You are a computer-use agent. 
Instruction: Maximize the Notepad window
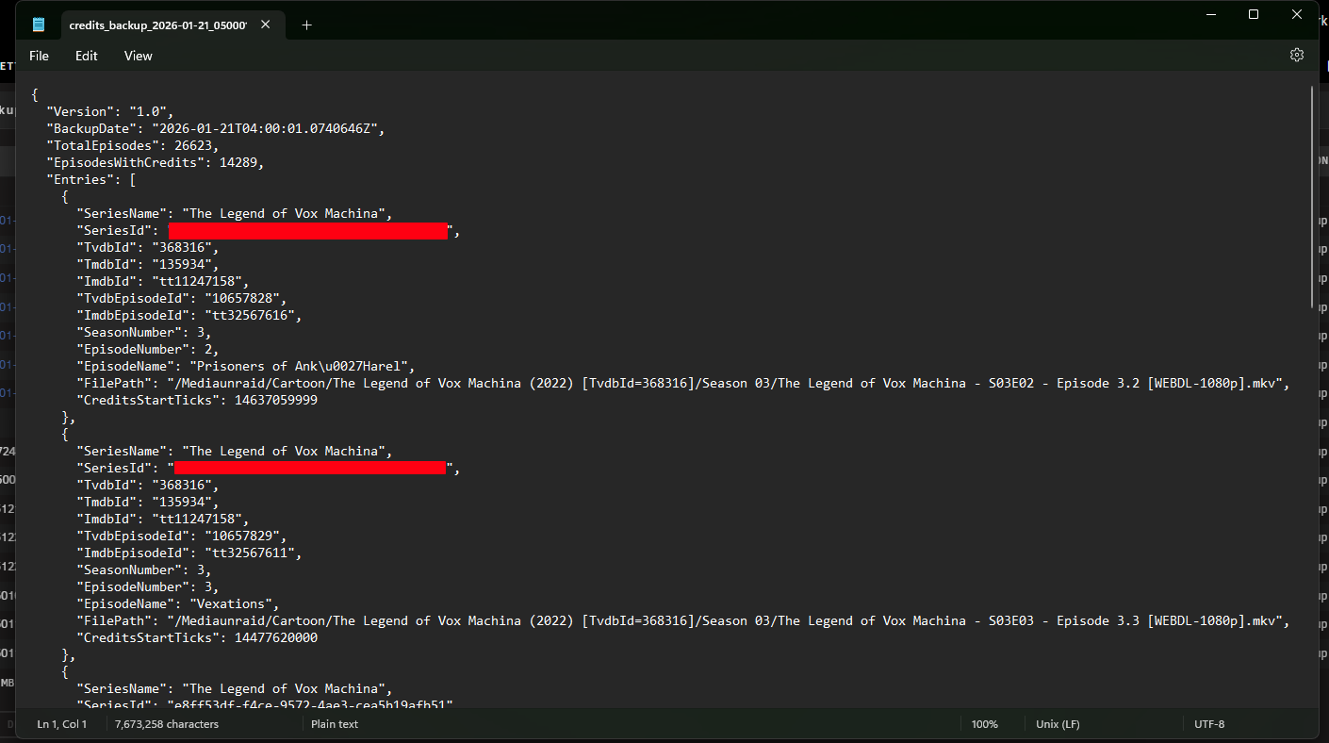pyautogui.click(x=1254, y=14)
